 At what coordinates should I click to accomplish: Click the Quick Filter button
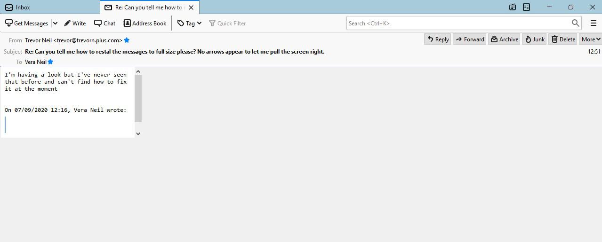coord(227,23)
